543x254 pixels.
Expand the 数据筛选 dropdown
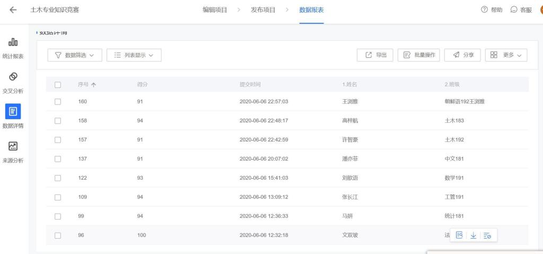(x=74, y=55)
